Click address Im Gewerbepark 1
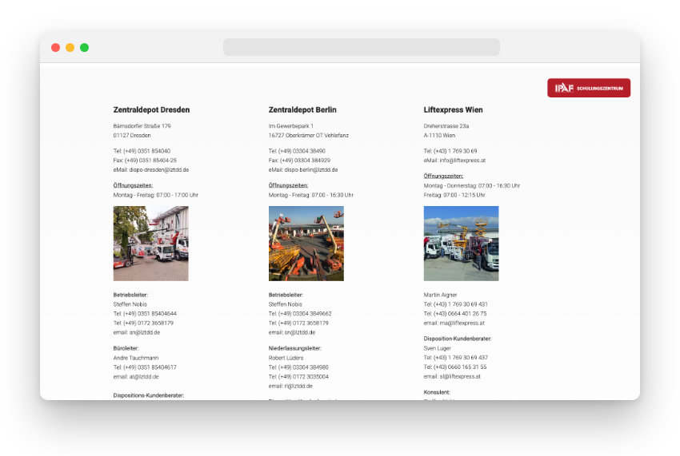 (x=290, y=126)
